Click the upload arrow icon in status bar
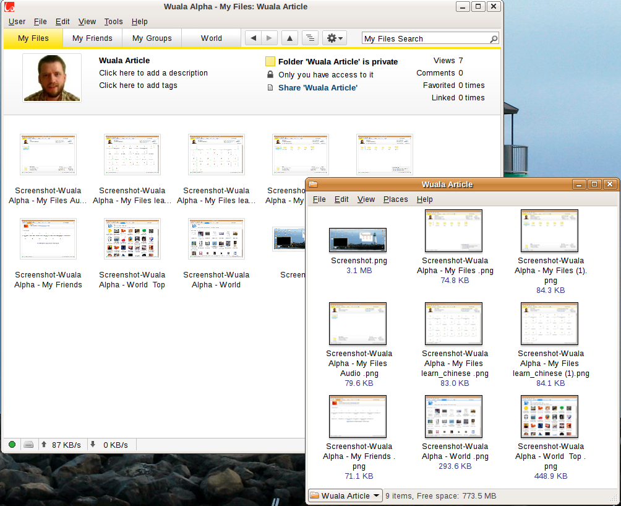Viewport: 621px width, 506px height. click(x=44, y=444)
